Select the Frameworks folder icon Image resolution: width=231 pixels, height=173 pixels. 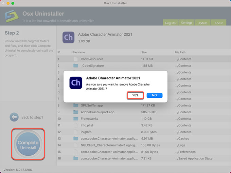point(76,119)
